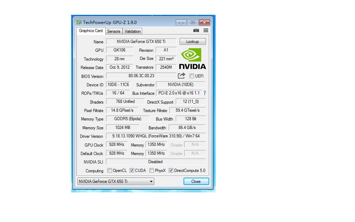
Task: Click Memory Type field GDDR5 (Elpida)
Action: [x=128, y=119]
